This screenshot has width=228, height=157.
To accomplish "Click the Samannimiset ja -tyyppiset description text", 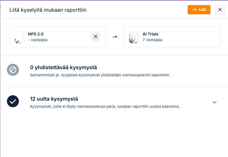I will tap(100, 75).
